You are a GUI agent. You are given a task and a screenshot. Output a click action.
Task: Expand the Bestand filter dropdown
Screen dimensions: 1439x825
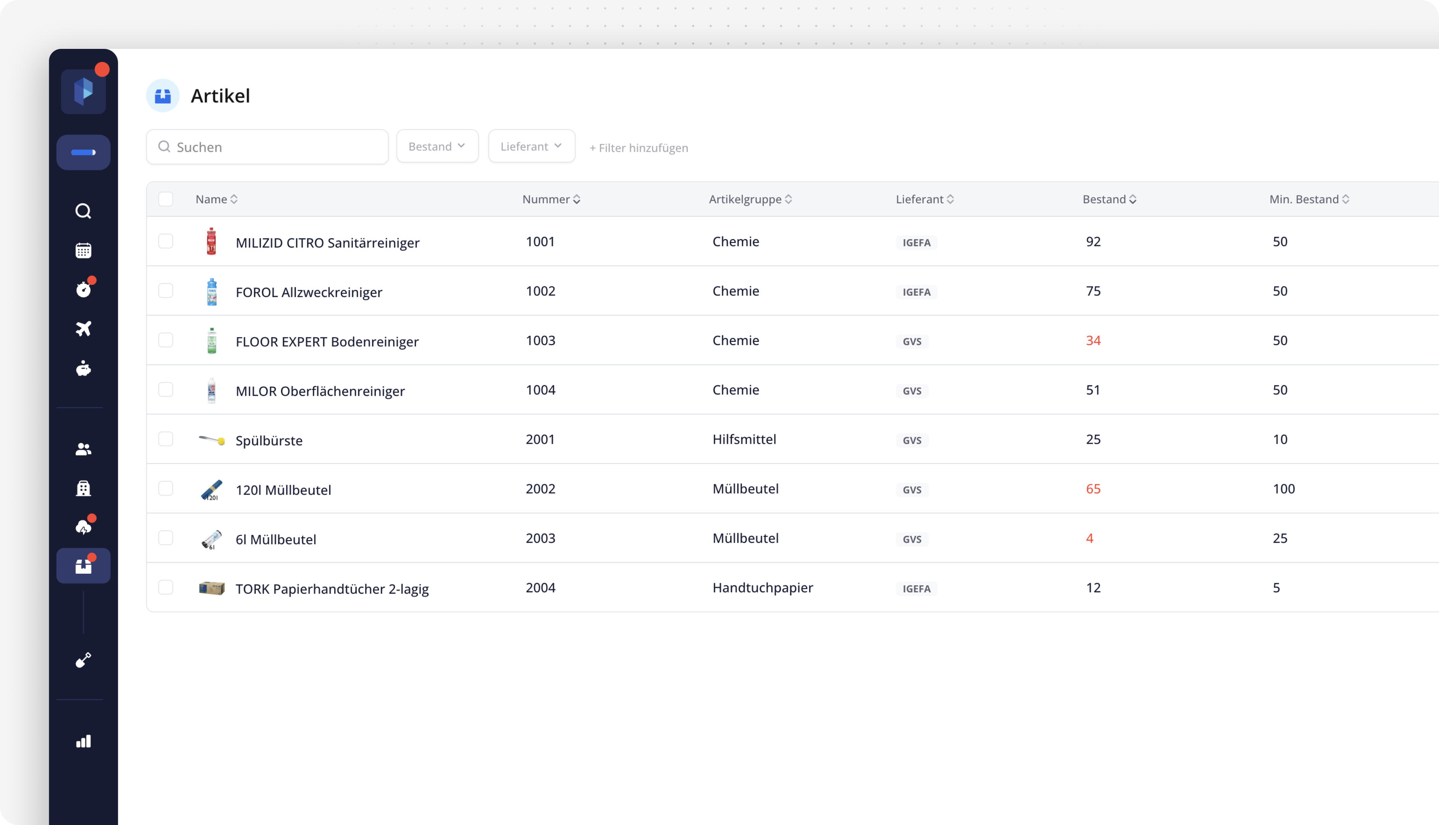(x=437, y=147)
